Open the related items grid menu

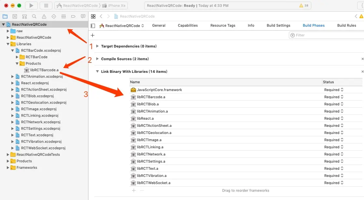pyautogui.click(x=93, y=16)
